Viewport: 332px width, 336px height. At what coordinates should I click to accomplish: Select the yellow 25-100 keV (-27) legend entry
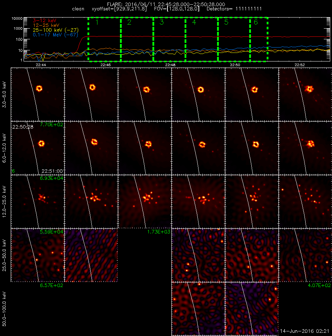[56, 30]
